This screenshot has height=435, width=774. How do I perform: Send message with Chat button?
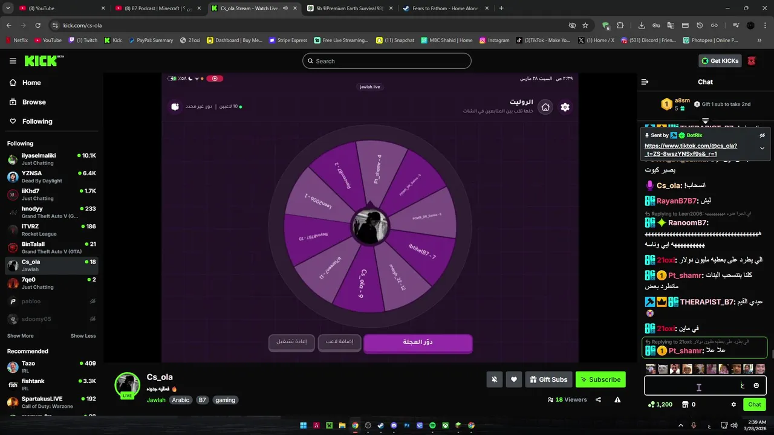point(755,404)
